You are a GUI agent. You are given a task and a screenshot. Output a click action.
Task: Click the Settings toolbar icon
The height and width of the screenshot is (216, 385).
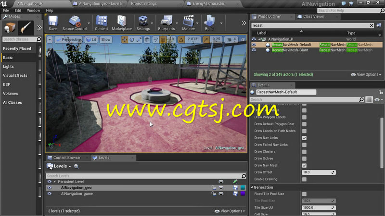tap(143, 23)
